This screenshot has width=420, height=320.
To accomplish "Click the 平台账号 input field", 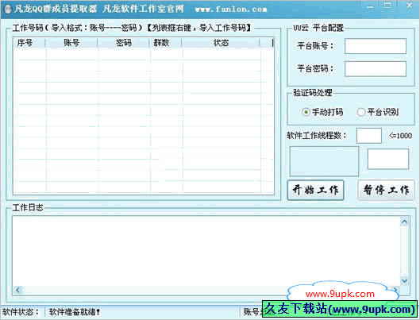I will [376, 46].
